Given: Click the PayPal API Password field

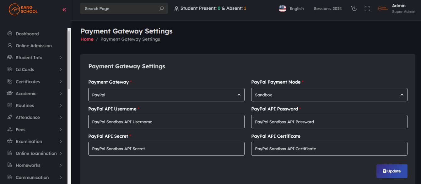Looking at the screenshot, I should point(329,121).
